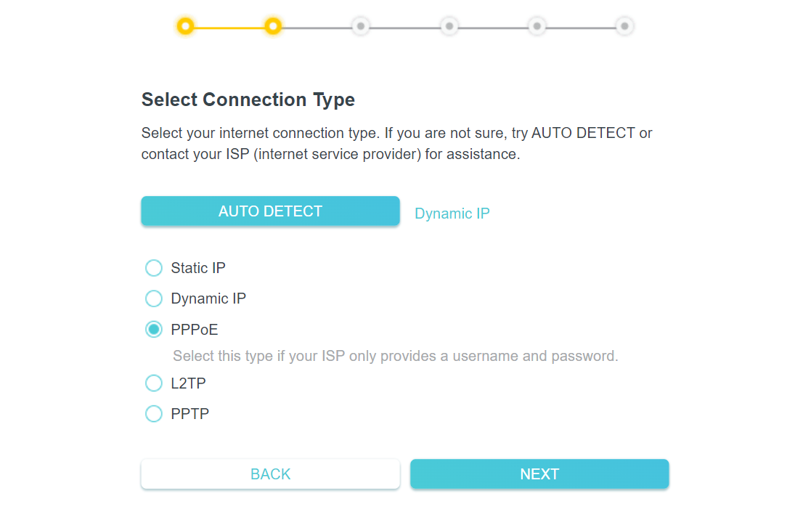Click the second highlighted progress step dot
803x528 pixels.
273,27
